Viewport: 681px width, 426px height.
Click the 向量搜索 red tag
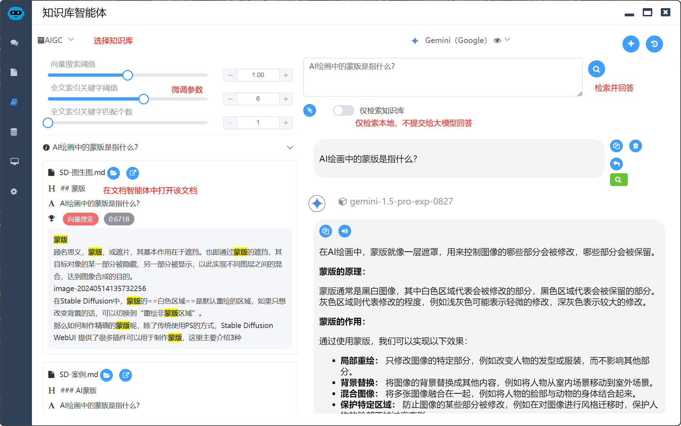point(81,219)
